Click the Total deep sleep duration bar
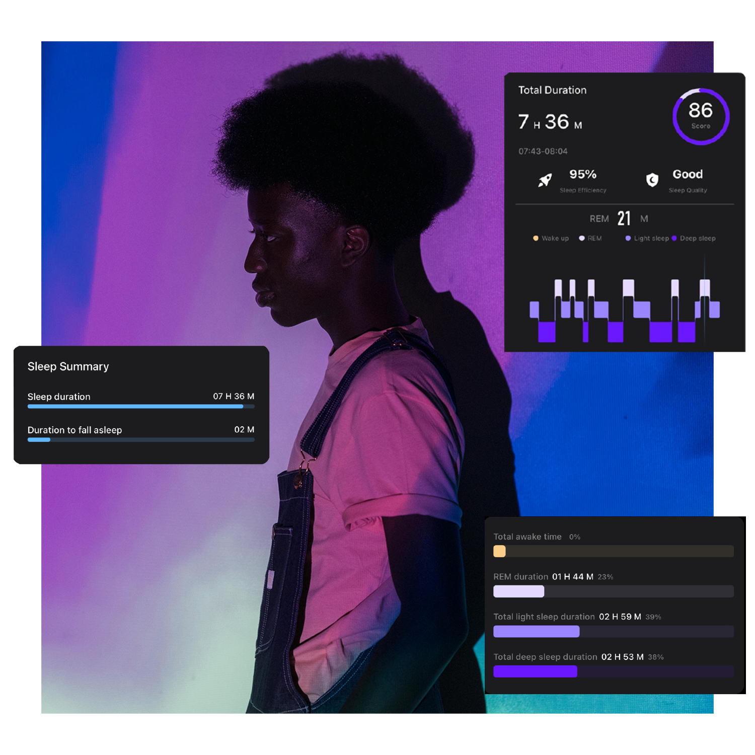 point(613,671)
